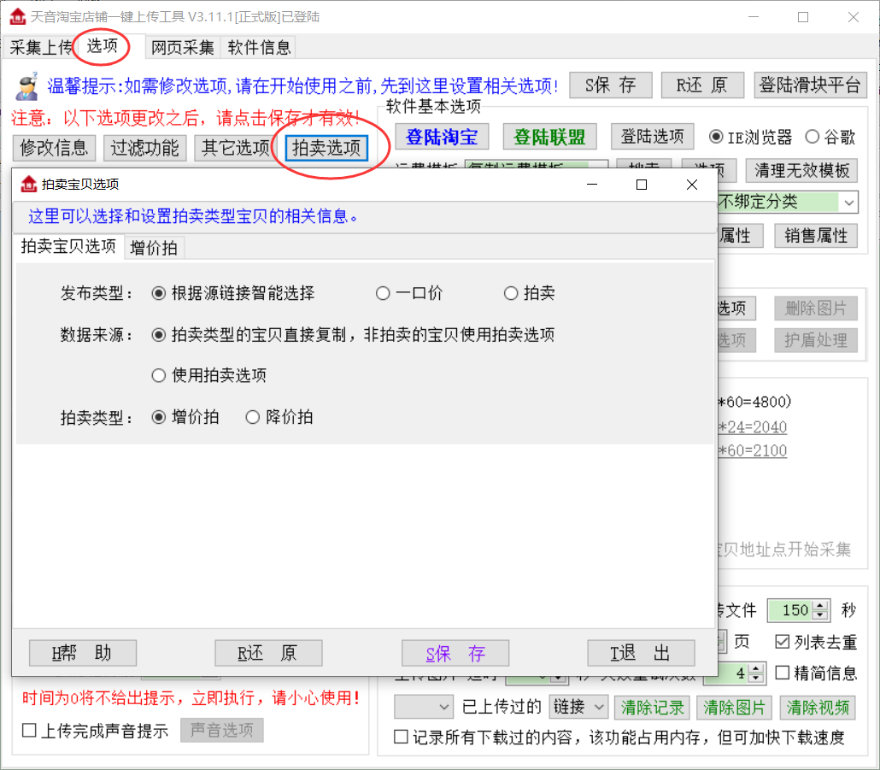
Task: Open the empty dropdown before 已上传过的
Action: pyautogui.click(x=443, y=707)
